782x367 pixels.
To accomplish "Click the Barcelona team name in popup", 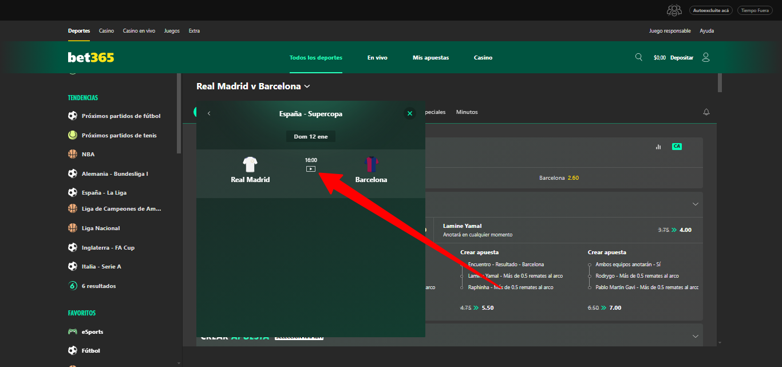I will pyautogui.click(x=371, y=180).
